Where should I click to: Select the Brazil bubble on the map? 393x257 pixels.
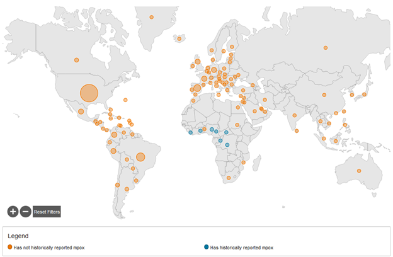140,157
